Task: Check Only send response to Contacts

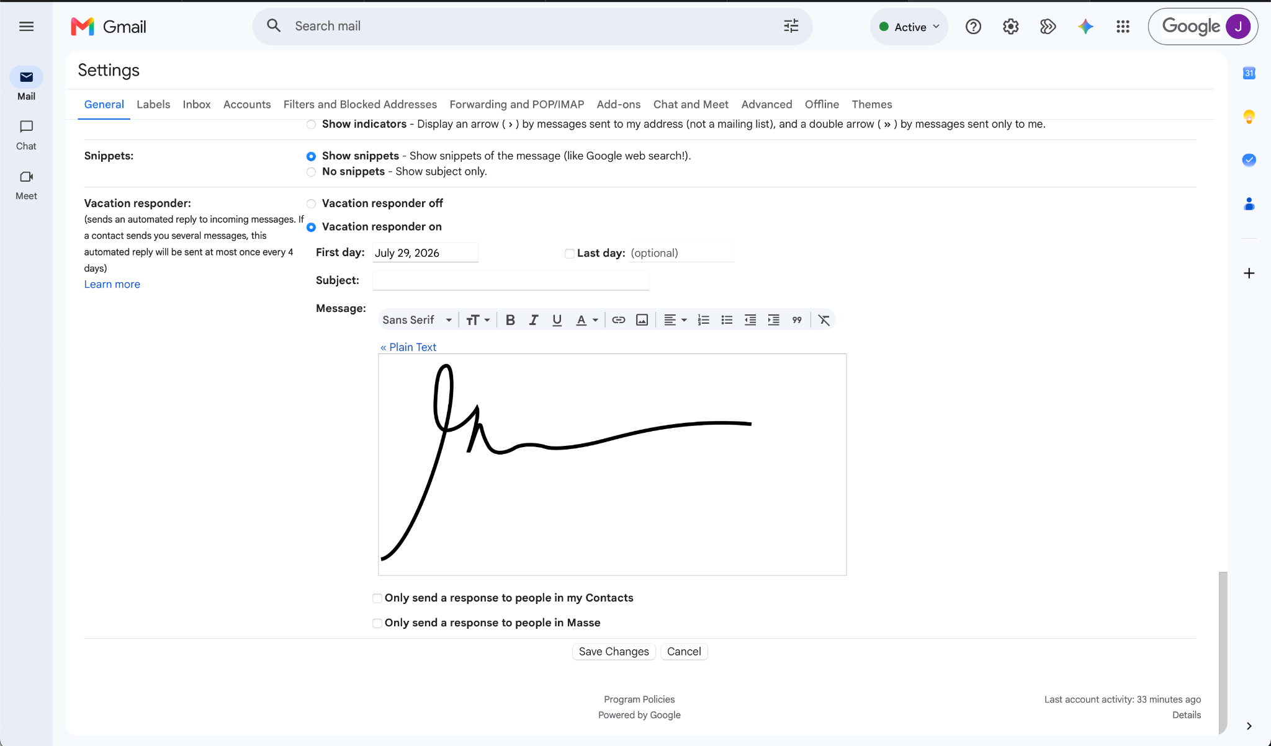Action: pyautogui.click(x=377, y=598)
